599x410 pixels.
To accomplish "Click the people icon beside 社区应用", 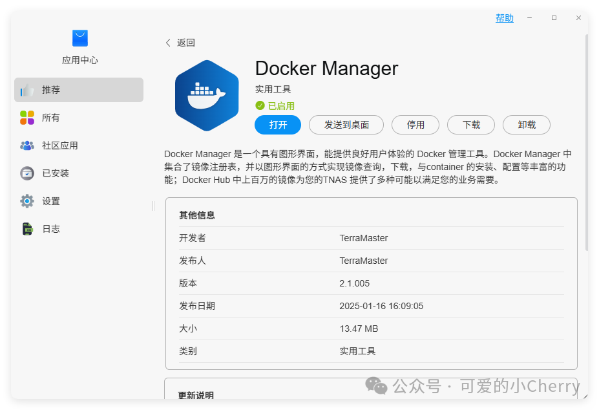I will 27,146.
